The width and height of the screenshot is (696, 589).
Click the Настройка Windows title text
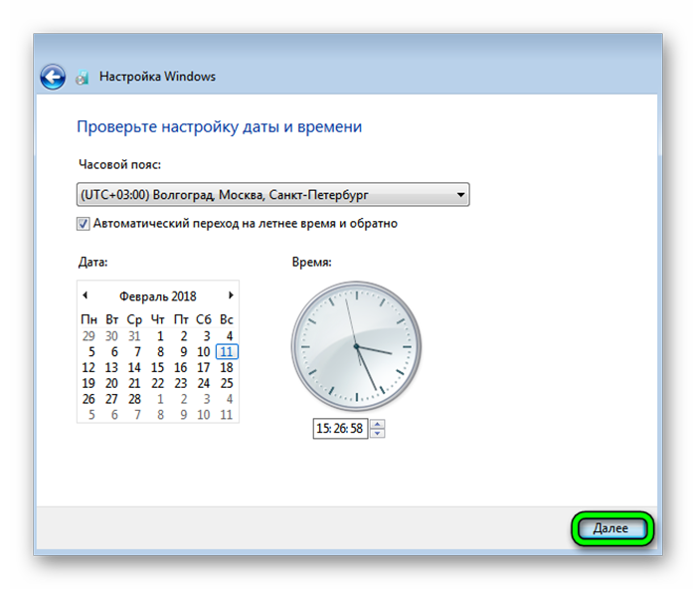coord(157,77)
